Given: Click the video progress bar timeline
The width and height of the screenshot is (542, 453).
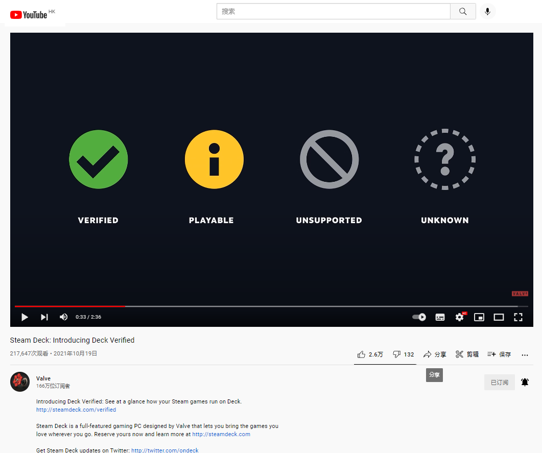Looking at the screenshot, I should [307, 306].
